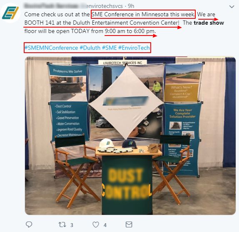Expand the tweet options chevron menu

tap(232, 7)
